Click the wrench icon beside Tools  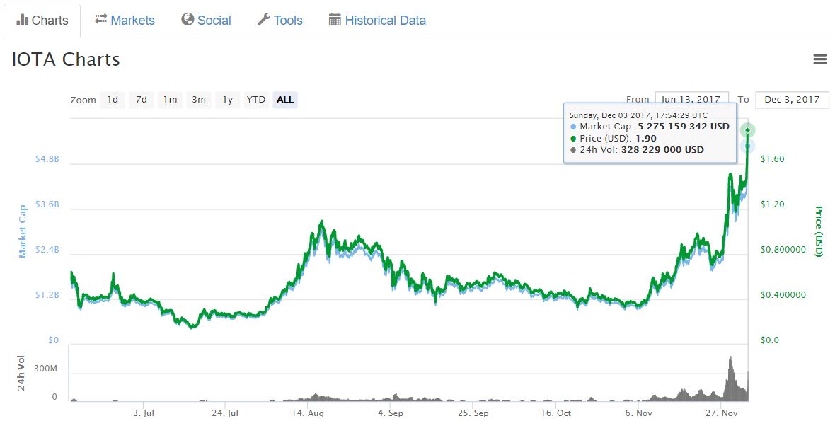pos(264,20)
